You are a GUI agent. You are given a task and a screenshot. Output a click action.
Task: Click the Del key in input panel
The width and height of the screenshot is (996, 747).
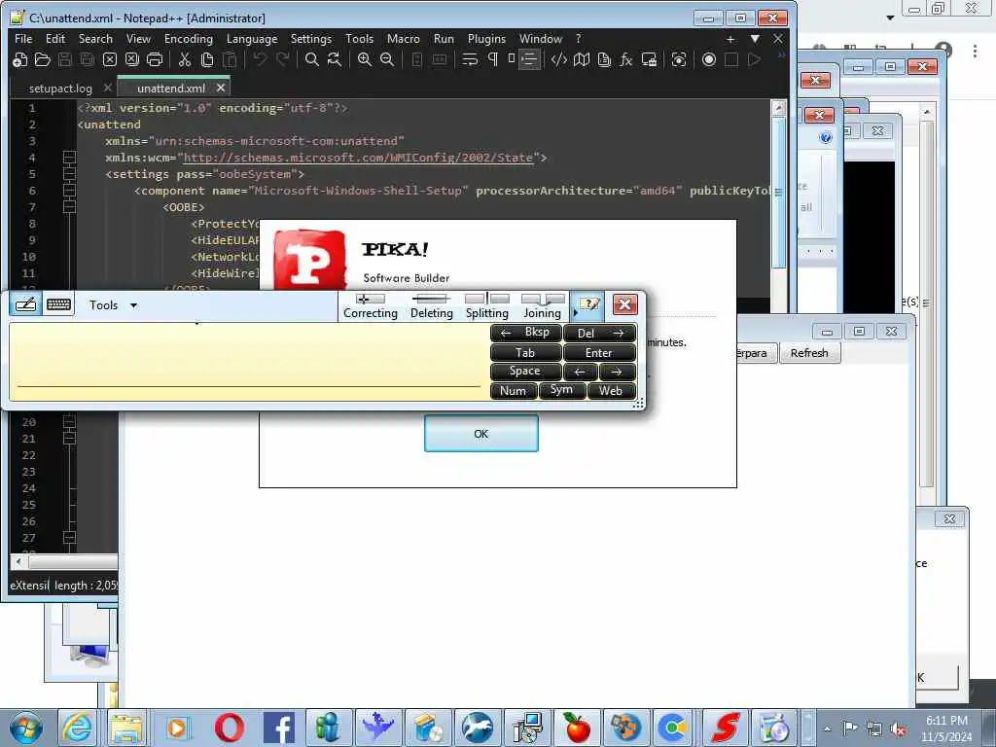599,333
